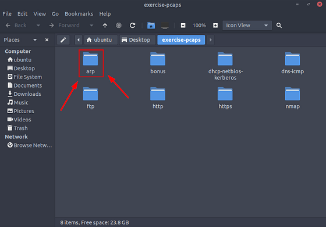Open the Bookmarks menu
The image size is (326, 227).
point(79,14)
